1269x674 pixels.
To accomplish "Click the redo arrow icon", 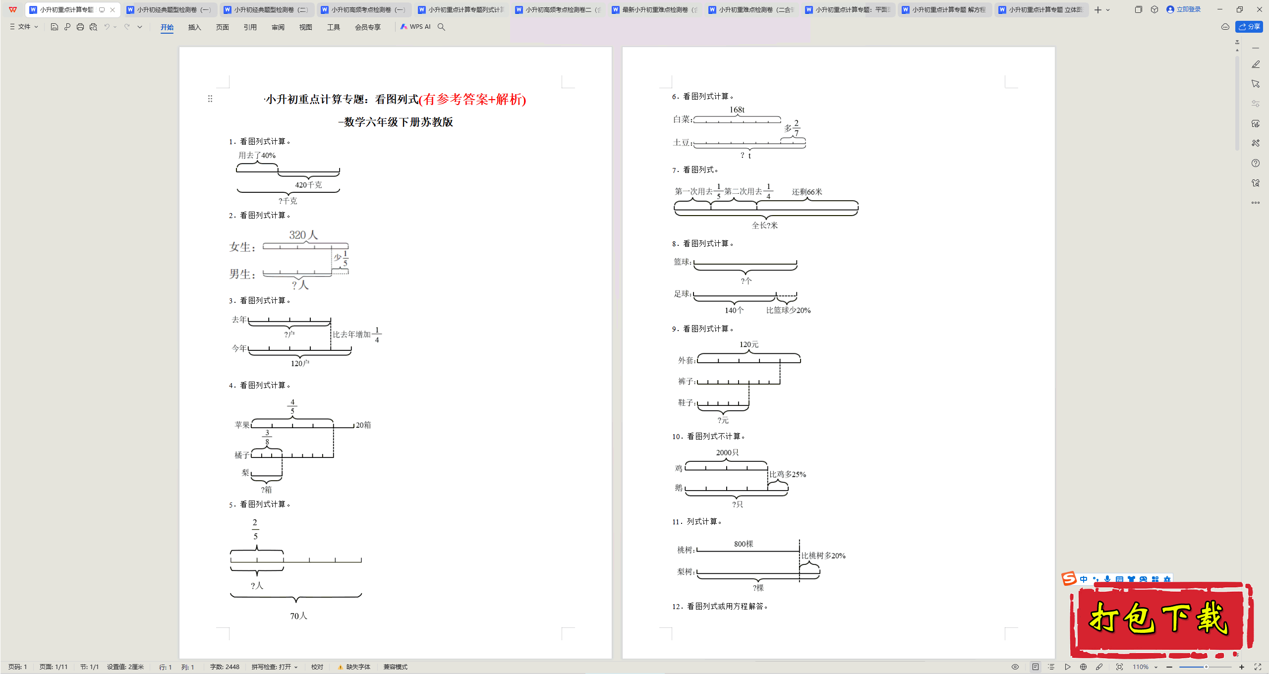I will pyautogui.click(x=127, y=27).
